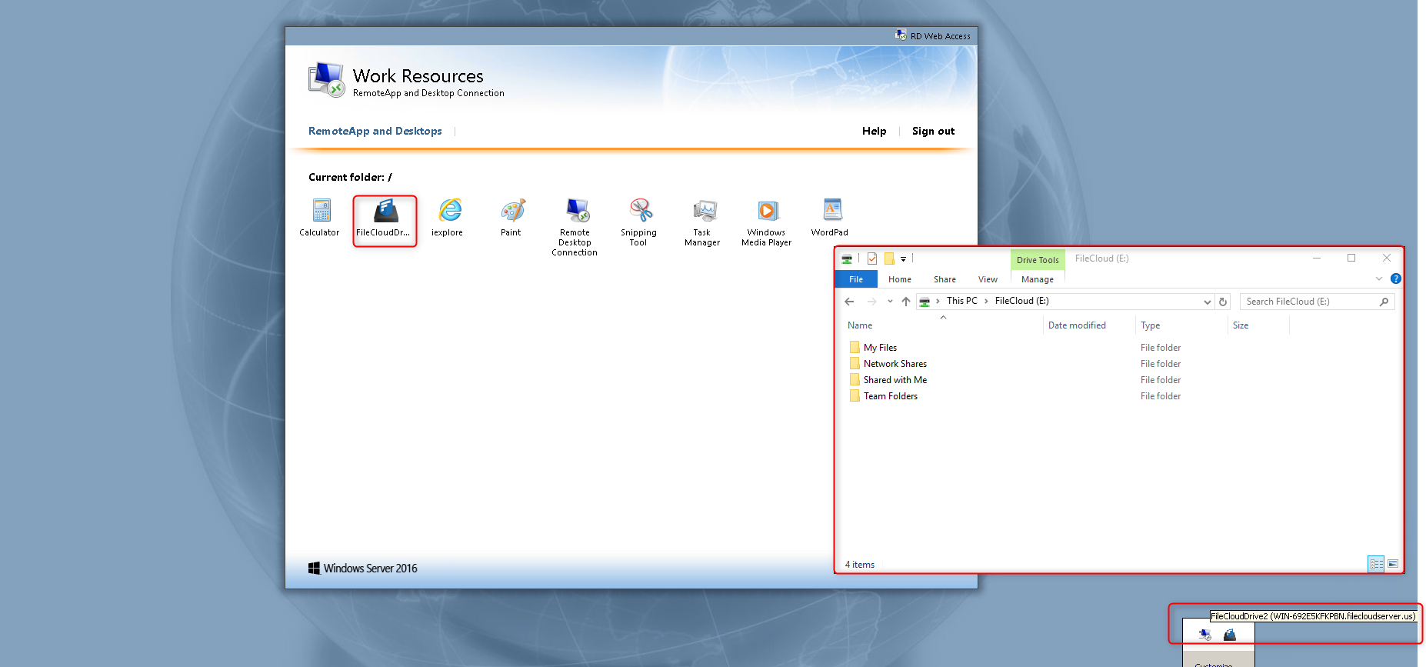Switch to details view in Explorer
1426x667 pixels.
pyautogui.click(x=1376, y=564)
